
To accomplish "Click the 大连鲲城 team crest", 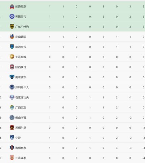I will (12, 57).
